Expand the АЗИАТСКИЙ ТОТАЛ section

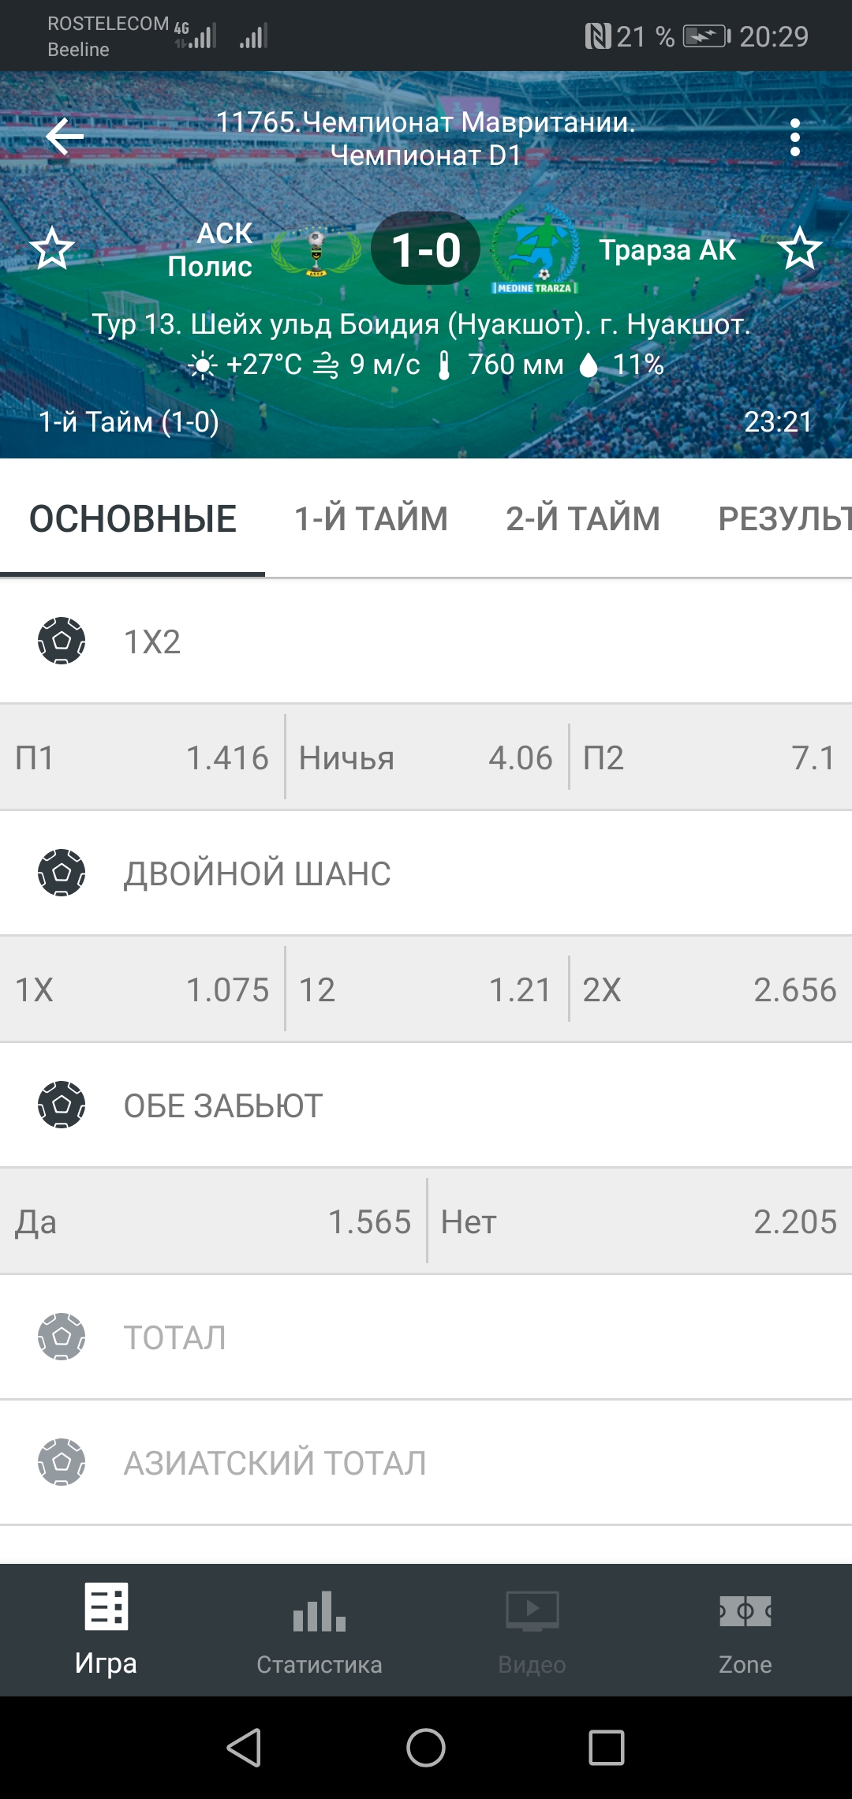426,1463
